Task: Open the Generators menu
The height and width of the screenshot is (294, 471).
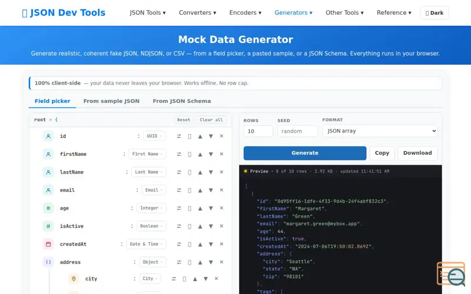Action: tap(293, 13)
